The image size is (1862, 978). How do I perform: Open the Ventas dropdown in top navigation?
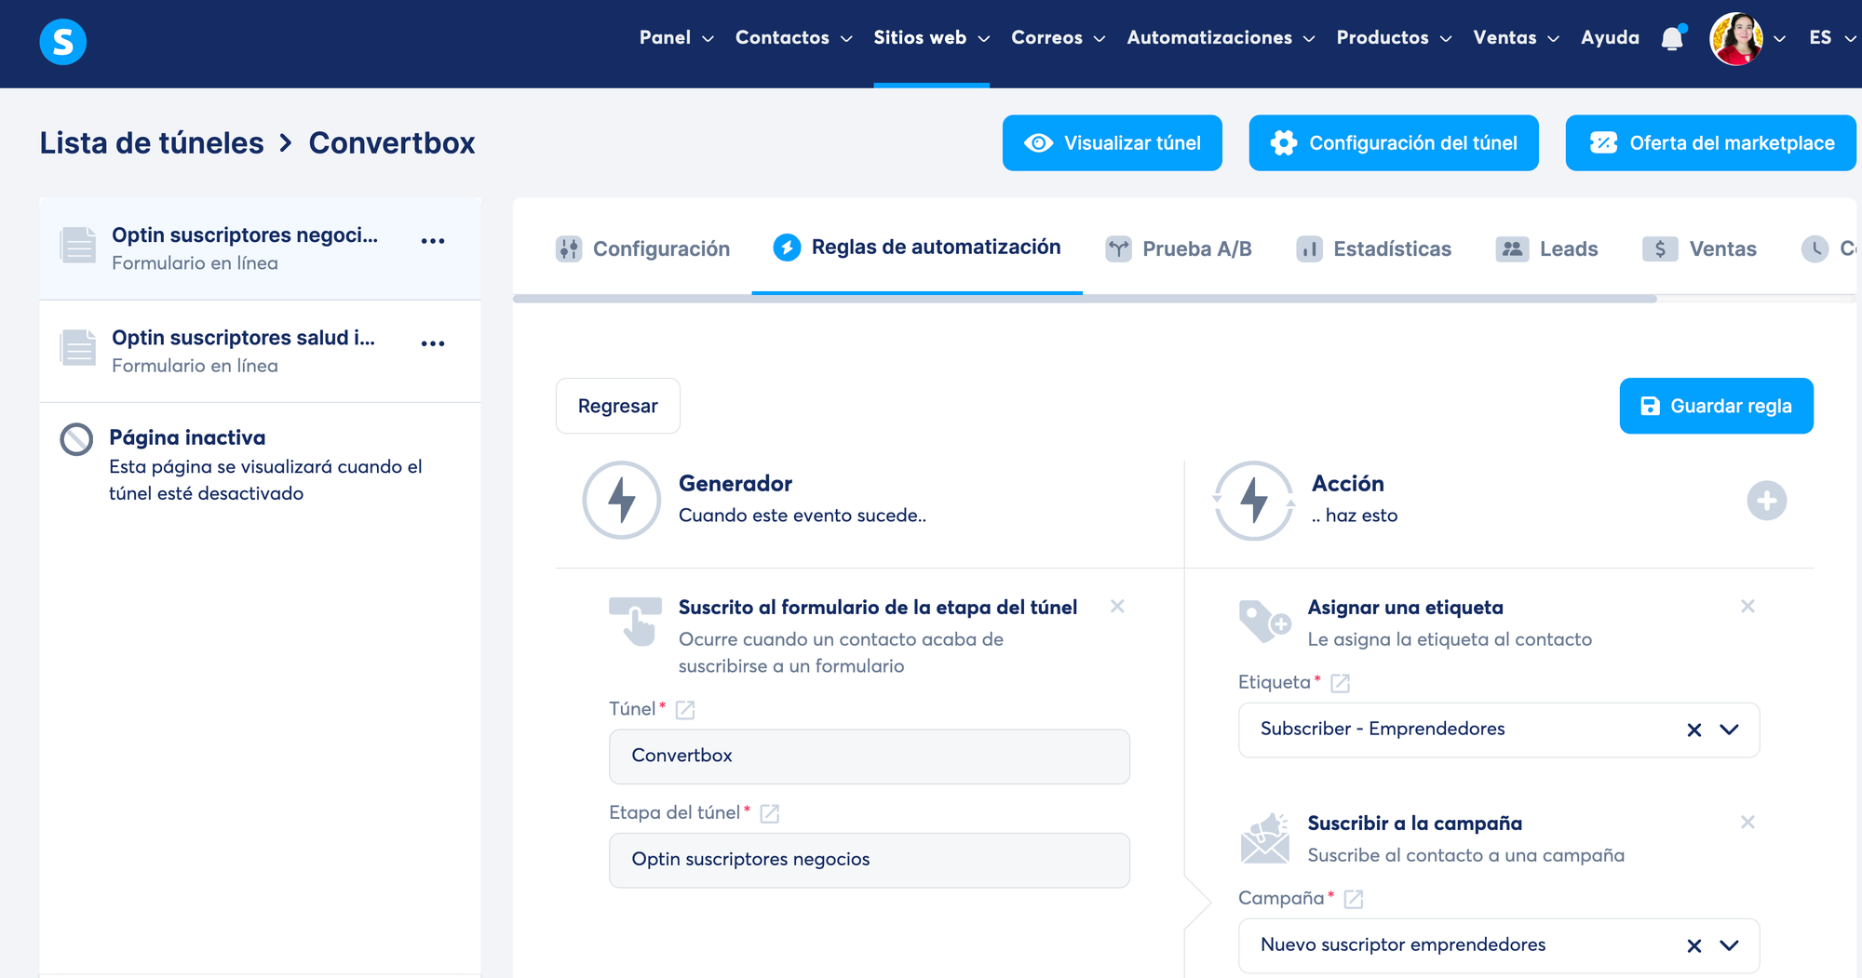click(1516, 38)
